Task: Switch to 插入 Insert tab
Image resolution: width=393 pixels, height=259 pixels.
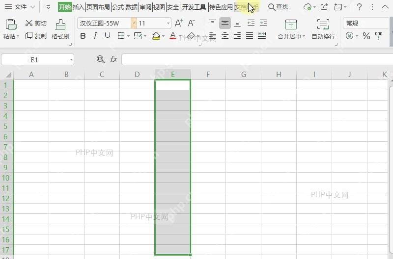Action: (79, 7)
